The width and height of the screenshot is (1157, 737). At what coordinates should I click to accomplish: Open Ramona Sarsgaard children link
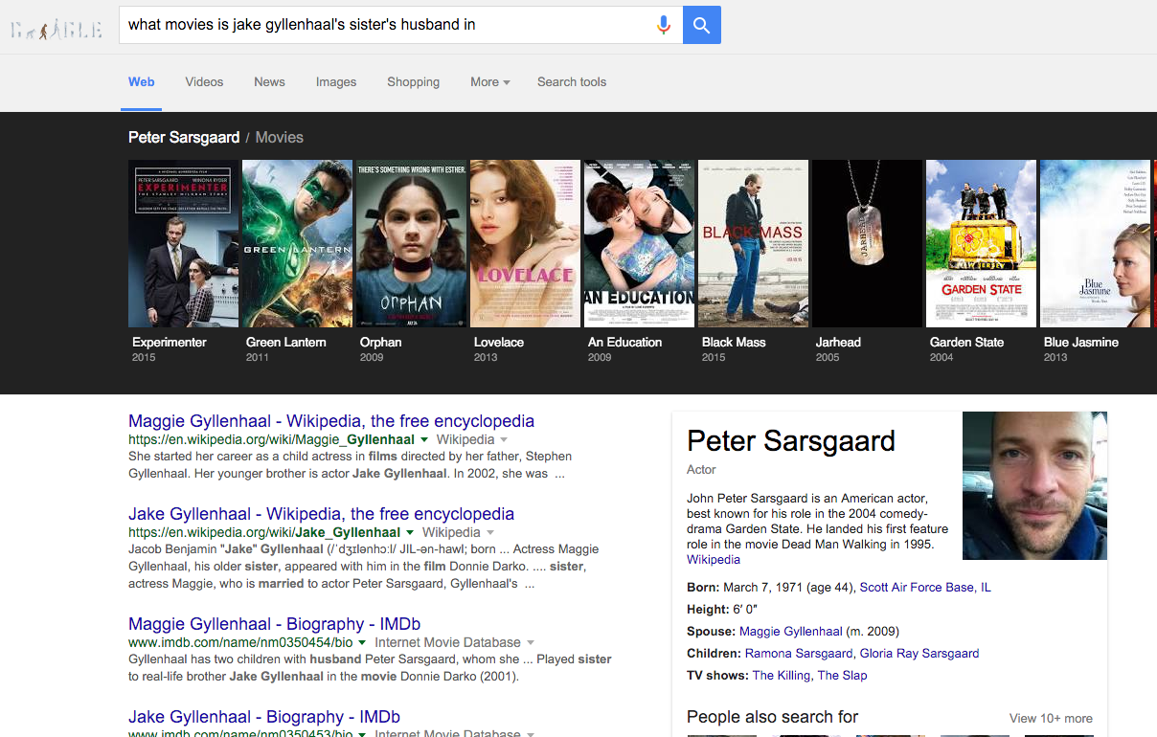click(x=799, y=654)
